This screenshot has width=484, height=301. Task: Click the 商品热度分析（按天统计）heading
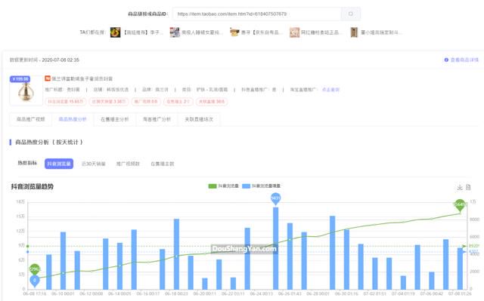click(x=49, y=142)
